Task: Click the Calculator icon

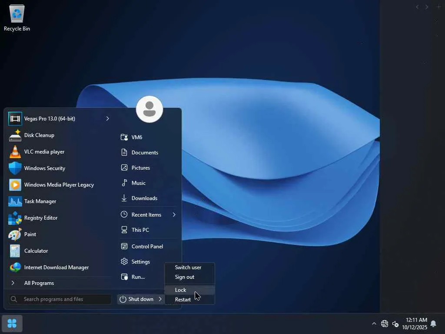Action: [x=15, y=251]
